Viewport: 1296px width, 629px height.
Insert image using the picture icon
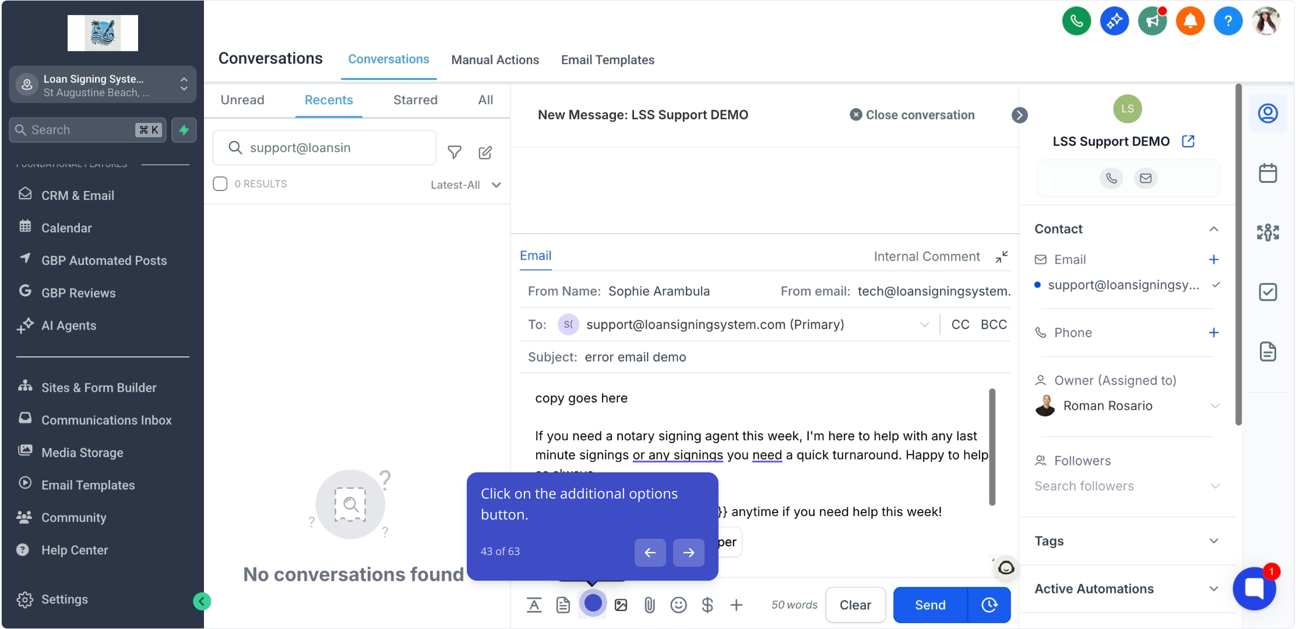click(x=621, y=605)
